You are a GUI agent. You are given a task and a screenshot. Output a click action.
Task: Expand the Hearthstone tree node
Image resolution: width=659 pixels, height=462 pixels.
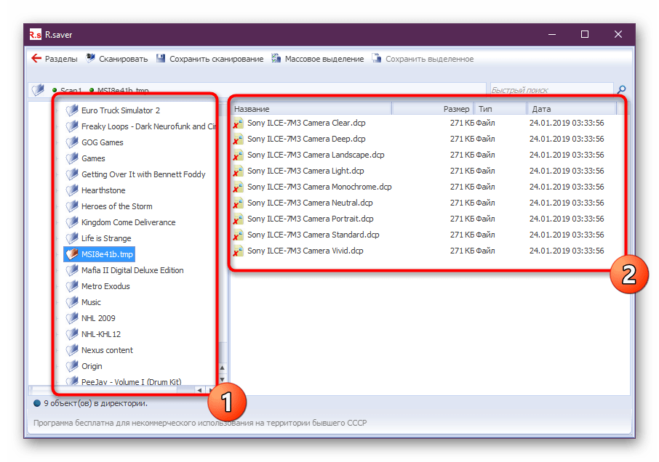pyautogui.click(x=57, y=191)
